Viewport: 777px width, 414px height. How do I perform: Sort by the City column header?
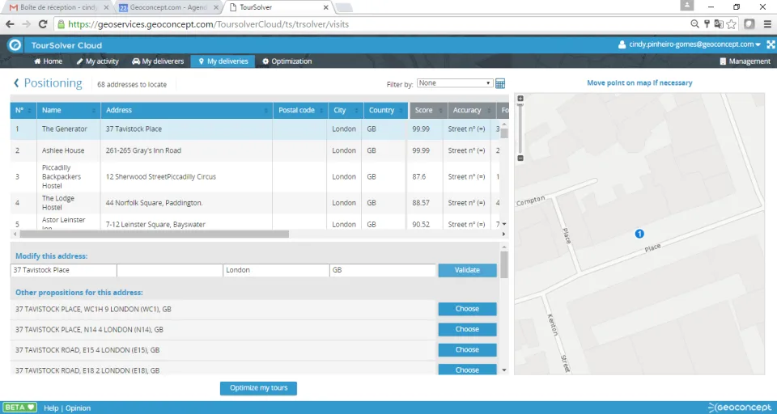(x=346, y=111)
